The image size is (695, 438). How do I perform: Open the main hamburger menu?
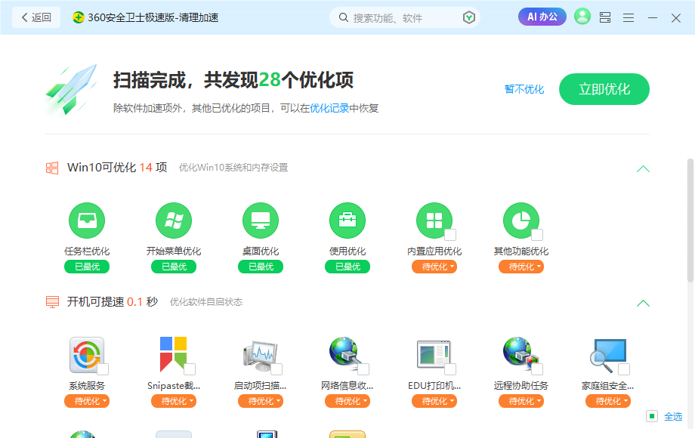tap(629, 17)
